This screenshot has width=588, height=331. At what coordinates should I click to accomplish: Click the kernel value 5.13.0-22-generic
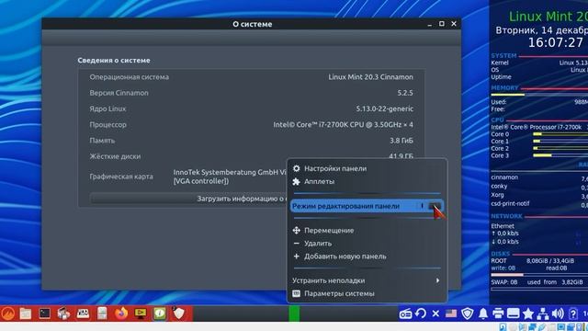click(x=384, y=108)
